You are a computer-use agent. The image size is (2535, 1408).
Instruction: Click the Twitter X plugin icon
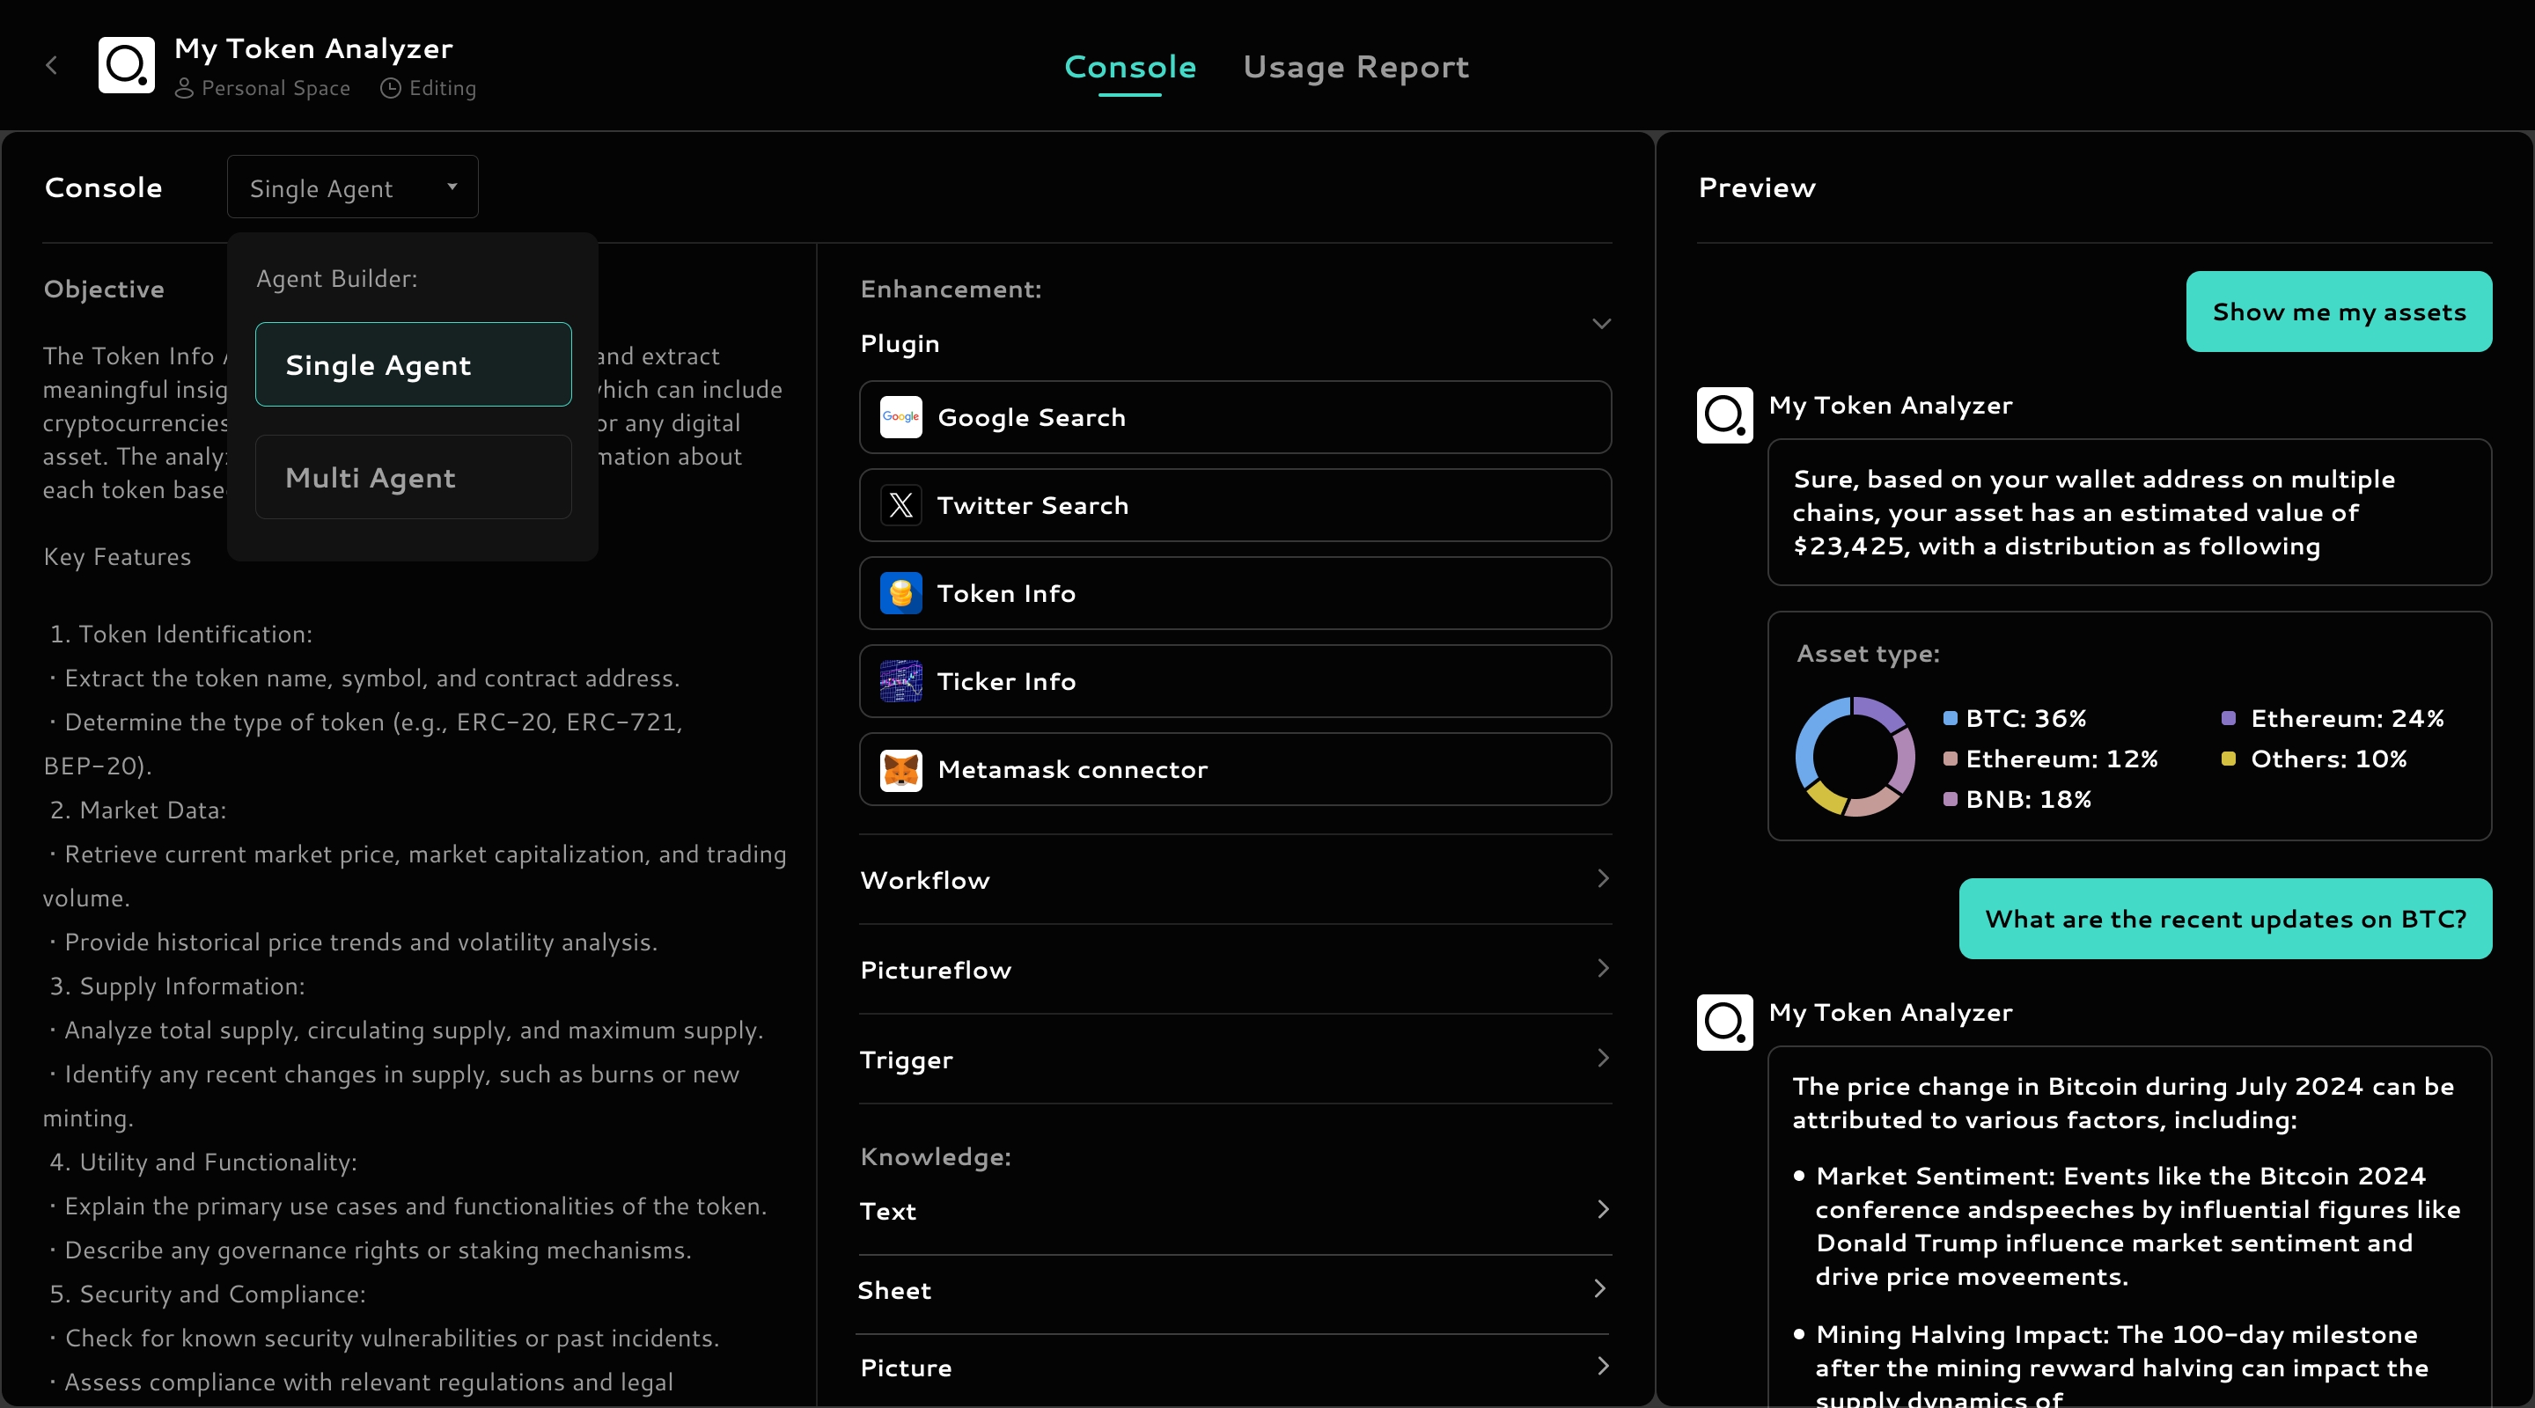pos(900,506)
